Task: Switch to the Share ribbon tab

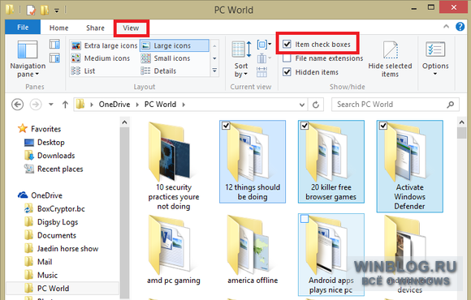Action: pos(95,28)
